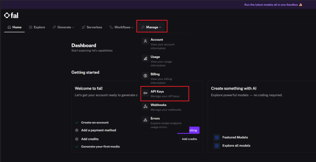The height and width of the screenshot is (162, 316).
Task: Click the Errors warning triangle icon
Action: [145, 120]
